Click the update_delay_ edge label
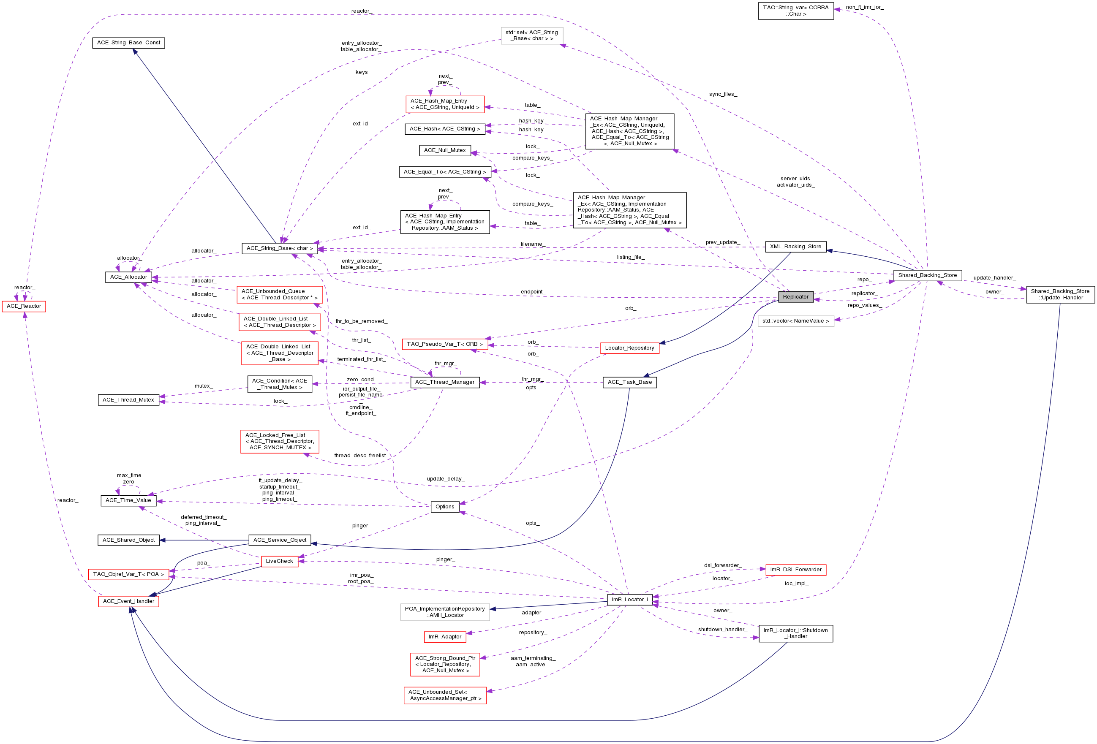The width and height of the screenshot is (1097, 744). pyautogui.click(x=446, y=479)
